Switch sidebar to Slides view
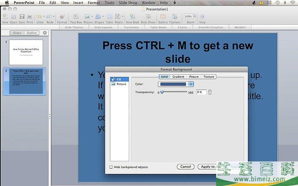The width and height of the screenshot is (298, 186). point(17,33)
